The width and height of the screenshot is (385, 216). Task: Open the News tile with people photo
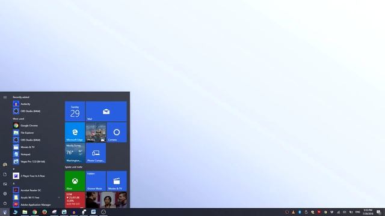106,200
